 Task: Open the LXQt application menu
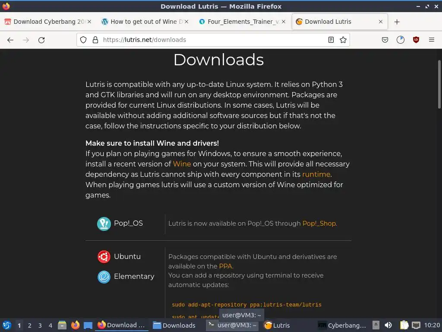click(x=7, y=325)
